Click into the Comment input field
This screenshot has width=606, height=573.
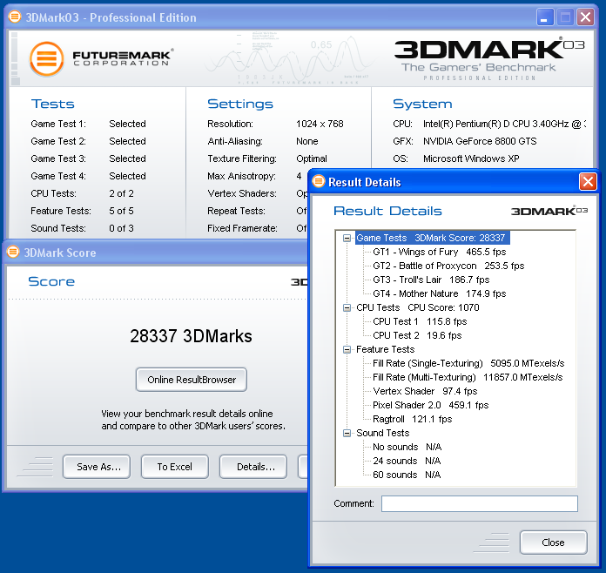[x=479, y=504]
